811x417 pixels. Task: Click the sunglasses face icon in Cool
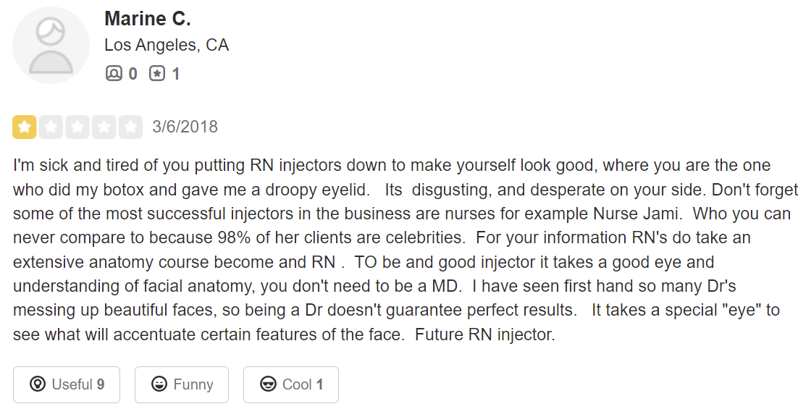(x=268, y=384)
